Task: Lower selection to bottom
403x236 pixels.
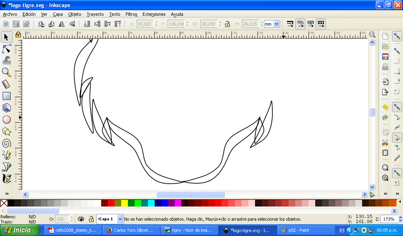Action: pos(87,24)
